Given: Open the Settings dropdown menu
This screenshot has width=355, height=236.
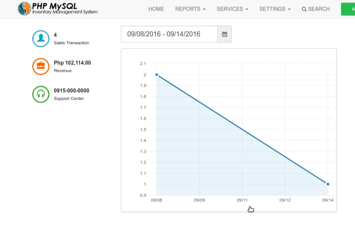Looking at the screenshot, I should [275, 9].
